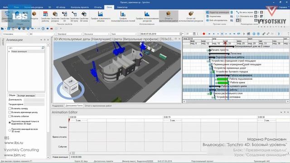Open Редактор анимации window
The height and width of the screenshot is (163, 290).
tap(217, 12)
